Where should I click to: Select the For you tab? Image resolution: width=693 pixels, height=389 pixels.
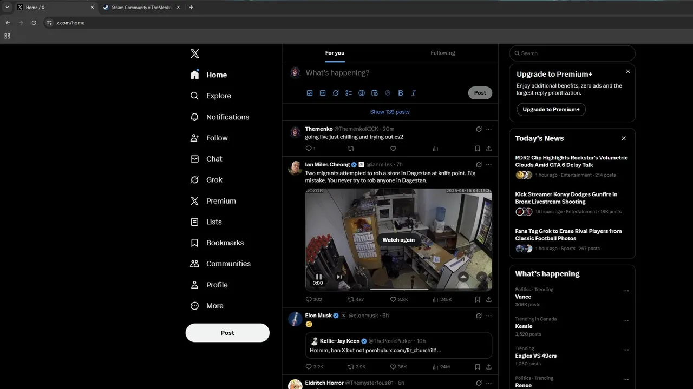click(x=335, y=53)
